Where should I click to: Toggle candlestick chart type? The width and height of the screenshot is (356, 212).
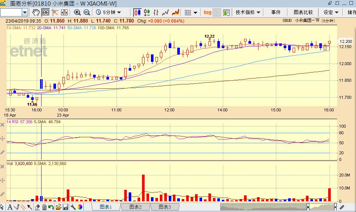point(138,12)
